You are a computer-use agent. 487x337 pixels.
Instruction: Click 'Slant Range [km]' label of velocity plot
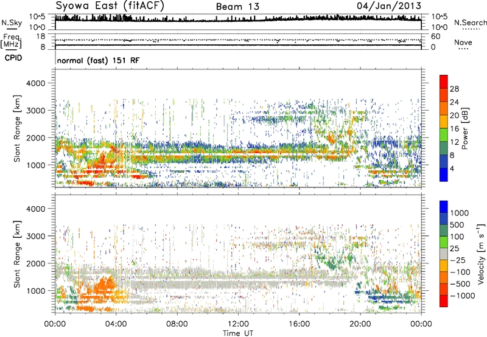pos(17,254)
